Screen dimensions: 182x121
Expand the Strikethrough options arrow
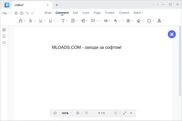pos(34,21)
